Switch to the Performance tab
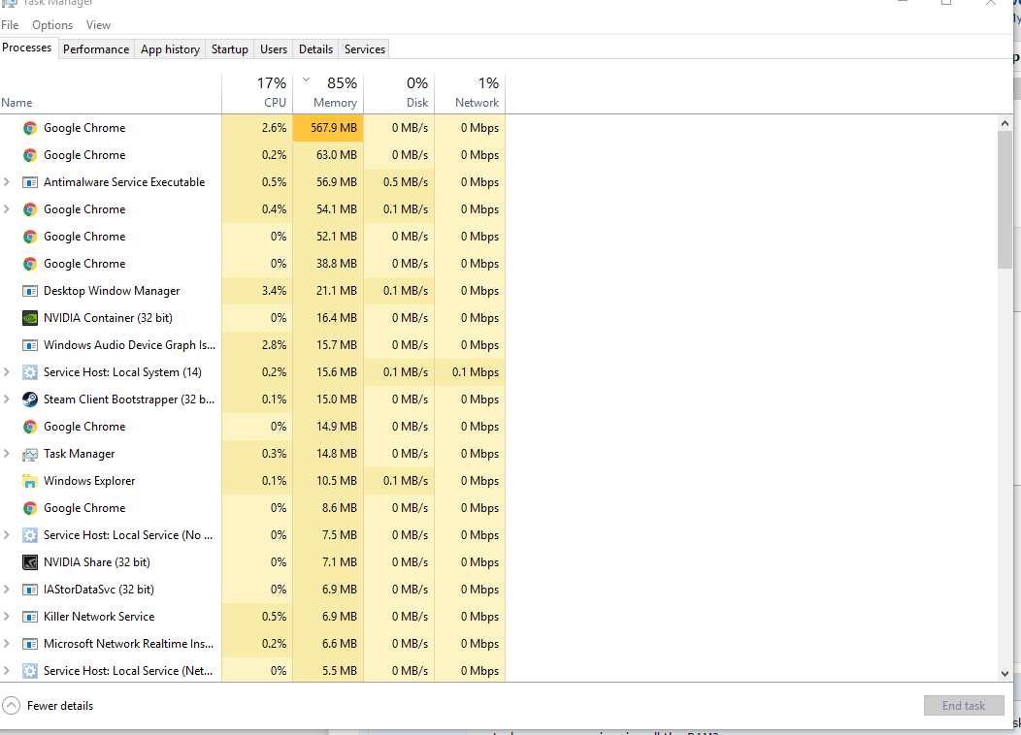Viewport: 1021px width, 735px height. coord(96,49)
